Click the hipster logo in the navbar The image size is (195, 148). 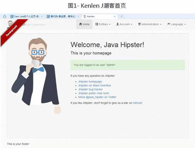(10, 24)
